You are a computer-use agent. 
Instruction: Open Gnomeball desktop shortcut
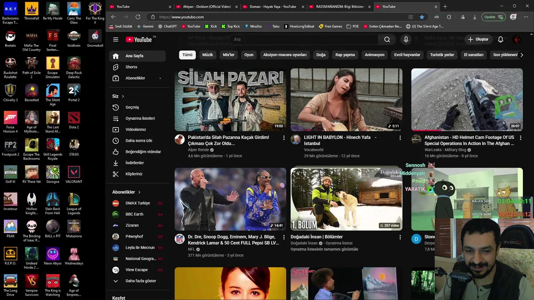[95, 38]
